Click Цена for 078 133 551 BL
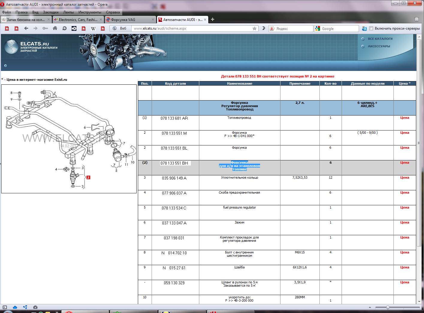This screenshot has width=424, height=313. (x=405, y=148)
